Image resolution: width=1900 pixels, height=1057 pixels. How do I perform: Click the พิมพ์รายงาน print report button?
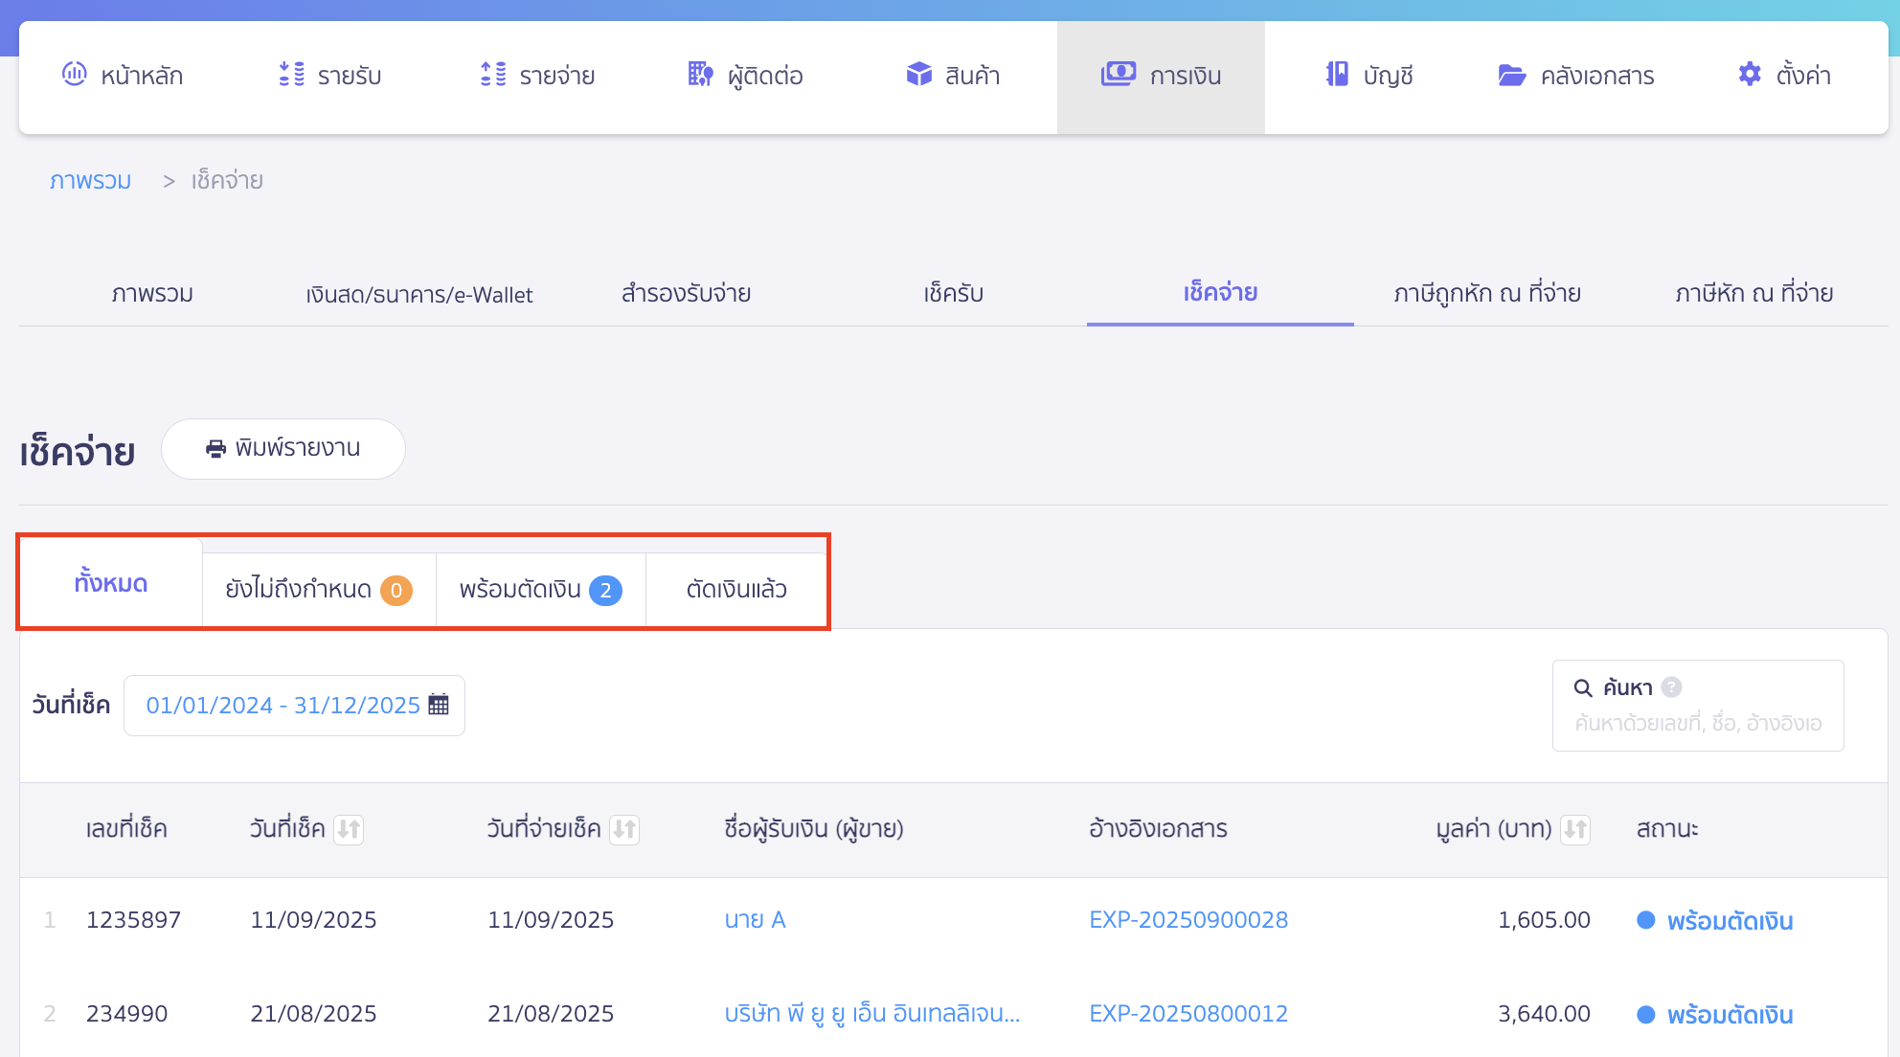[283, 448]
